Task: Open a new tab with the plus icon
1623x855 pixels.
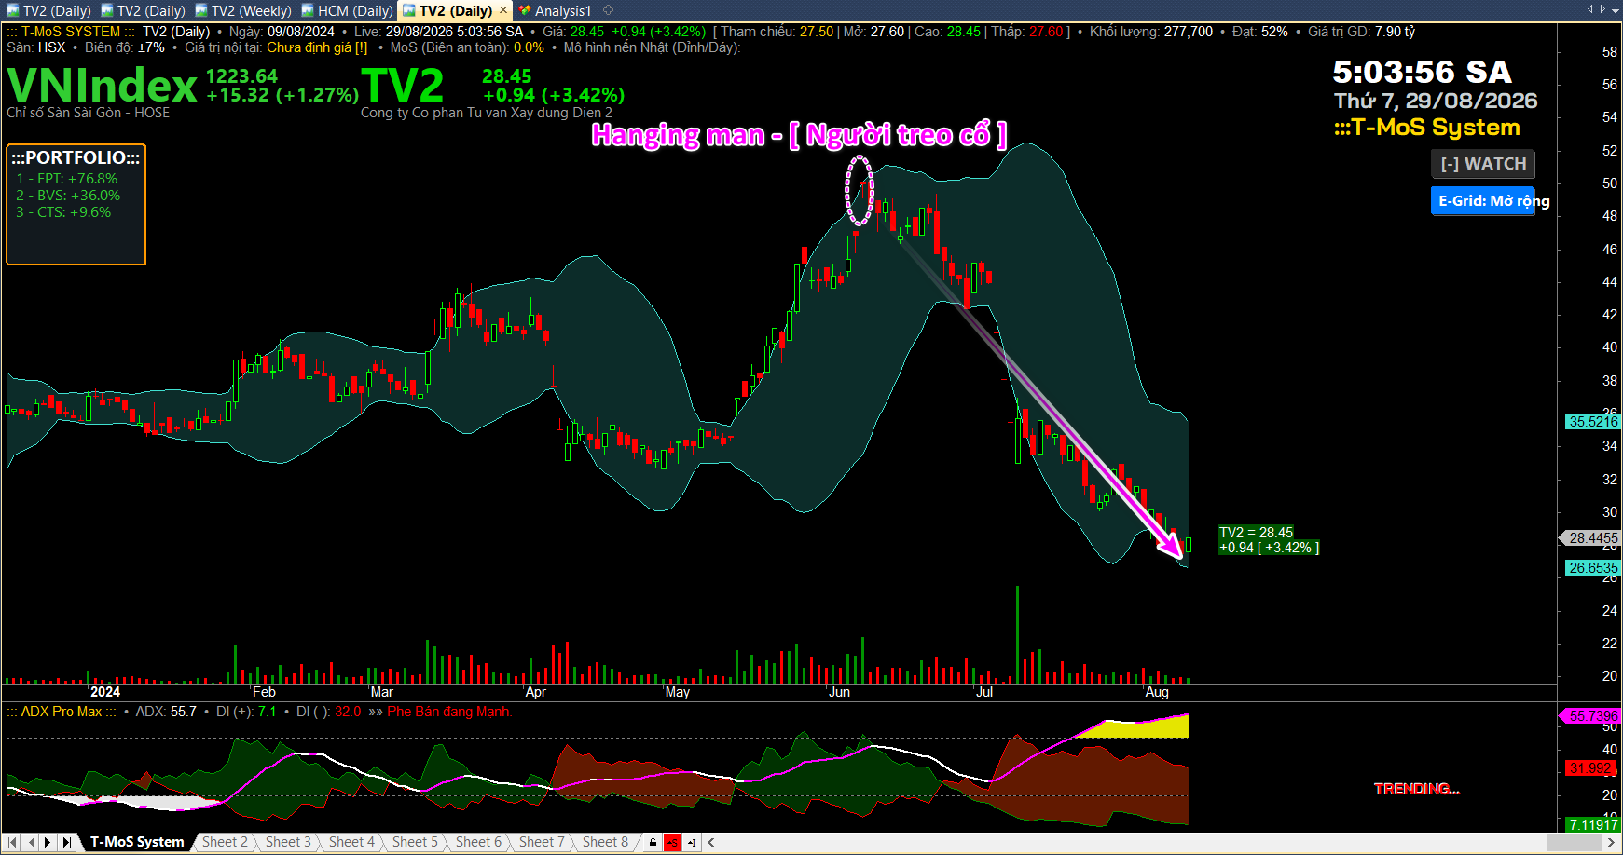Action: pyautogui.click(x=609, y=10)
